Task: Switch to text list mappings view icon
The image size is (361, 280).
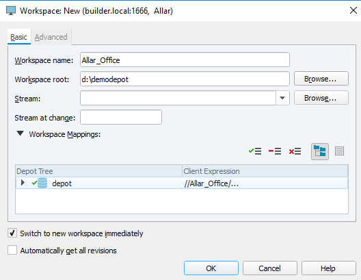Action: pos(339,151)
